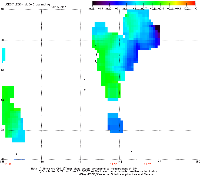Click the longitude label 135

click(2, 162)
